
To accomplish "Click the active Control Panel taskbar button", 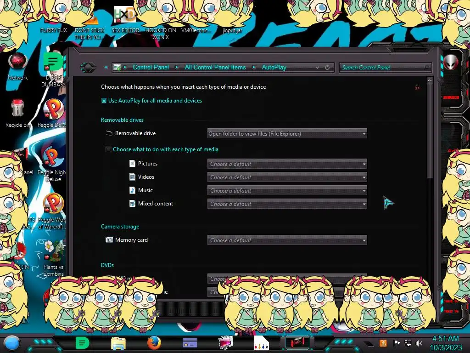I will (x=297, y=342).
